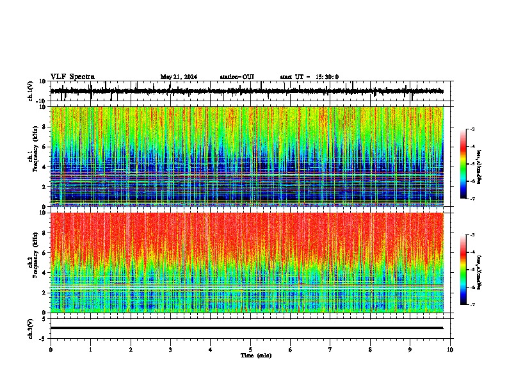Click the "4" kHz tick of ch.1 spectrogram

[44, 167]
